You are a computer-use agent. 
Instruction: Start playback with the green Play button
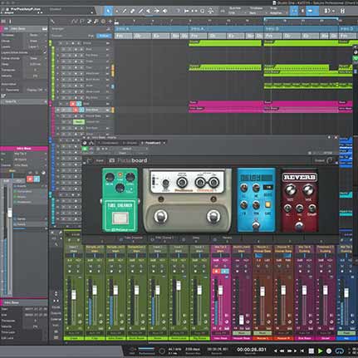click(x=320, y=351)
